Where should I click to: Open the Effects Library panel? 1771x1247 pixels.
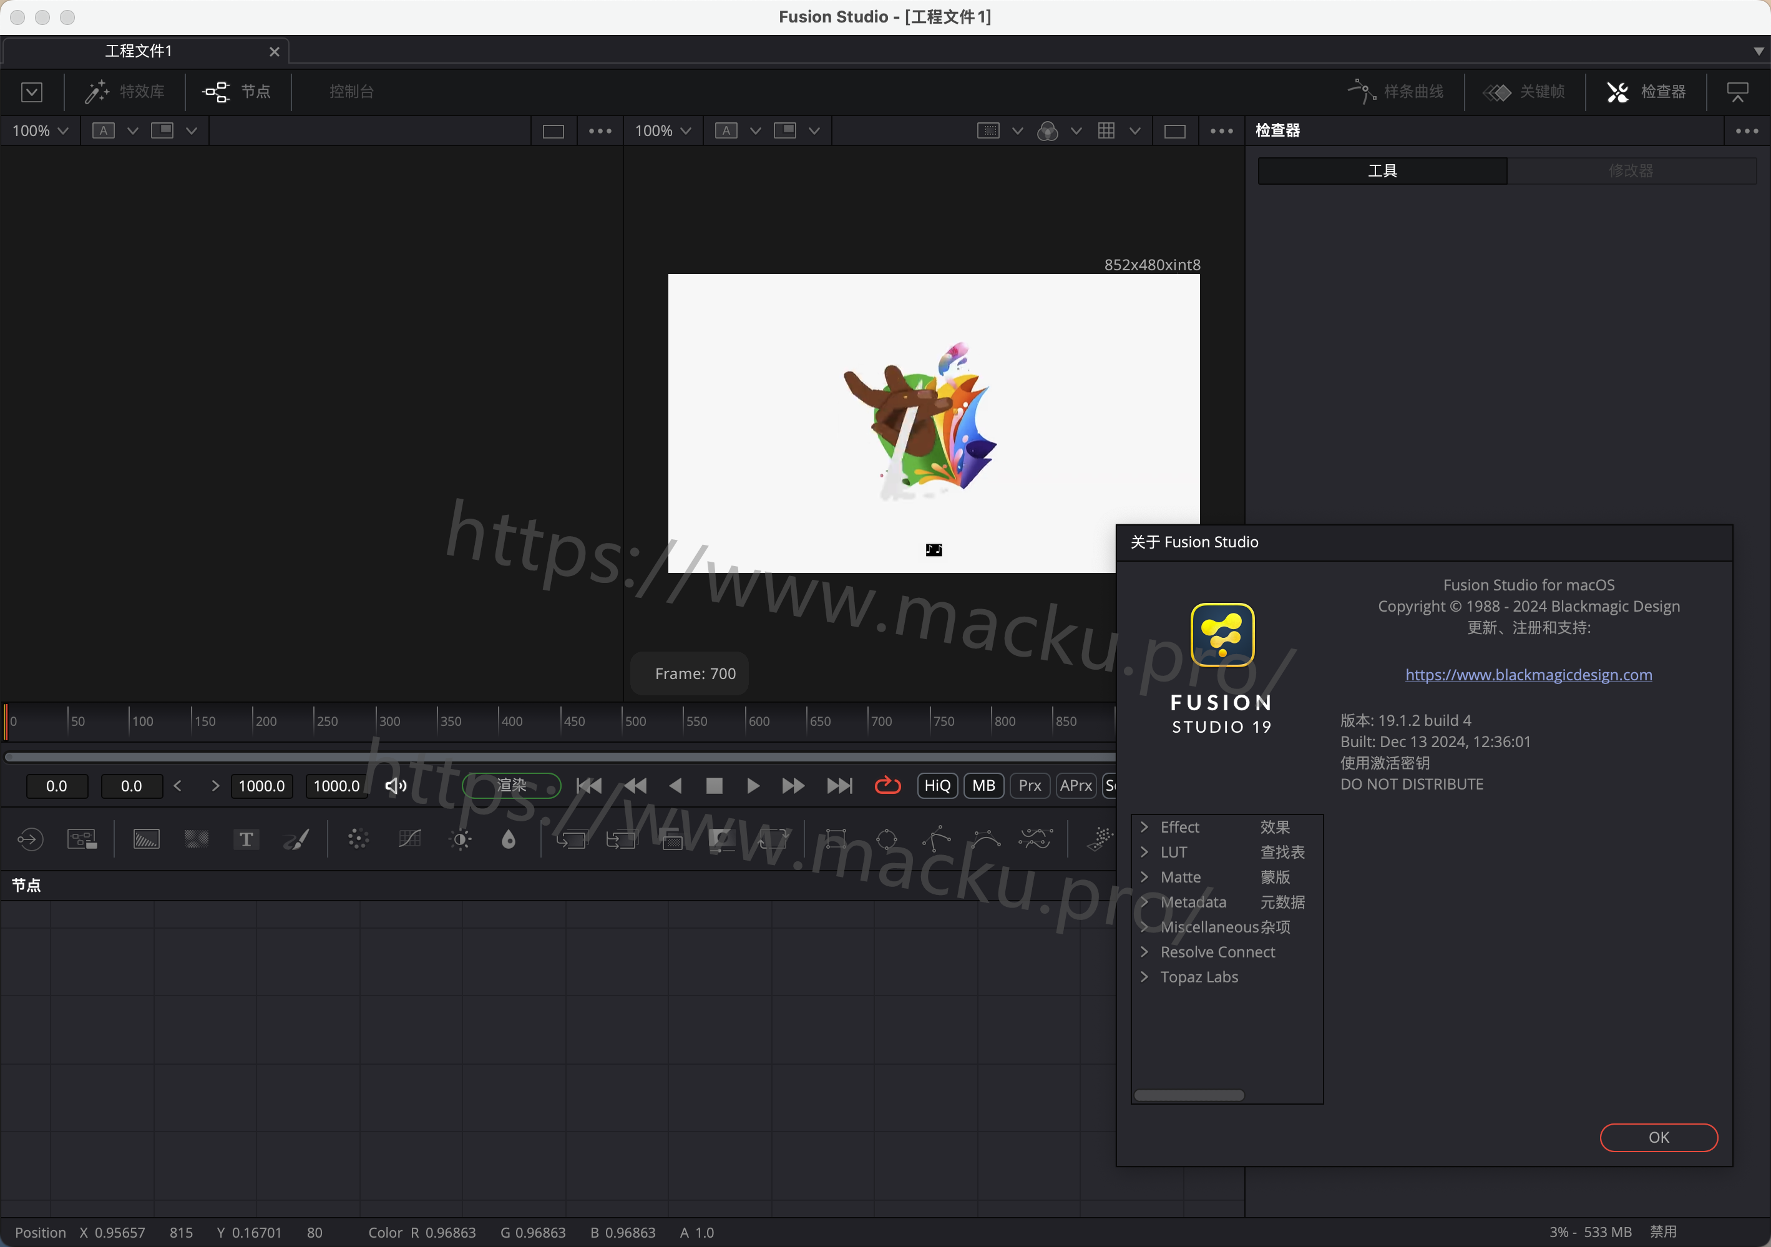(x=125, y=92)
